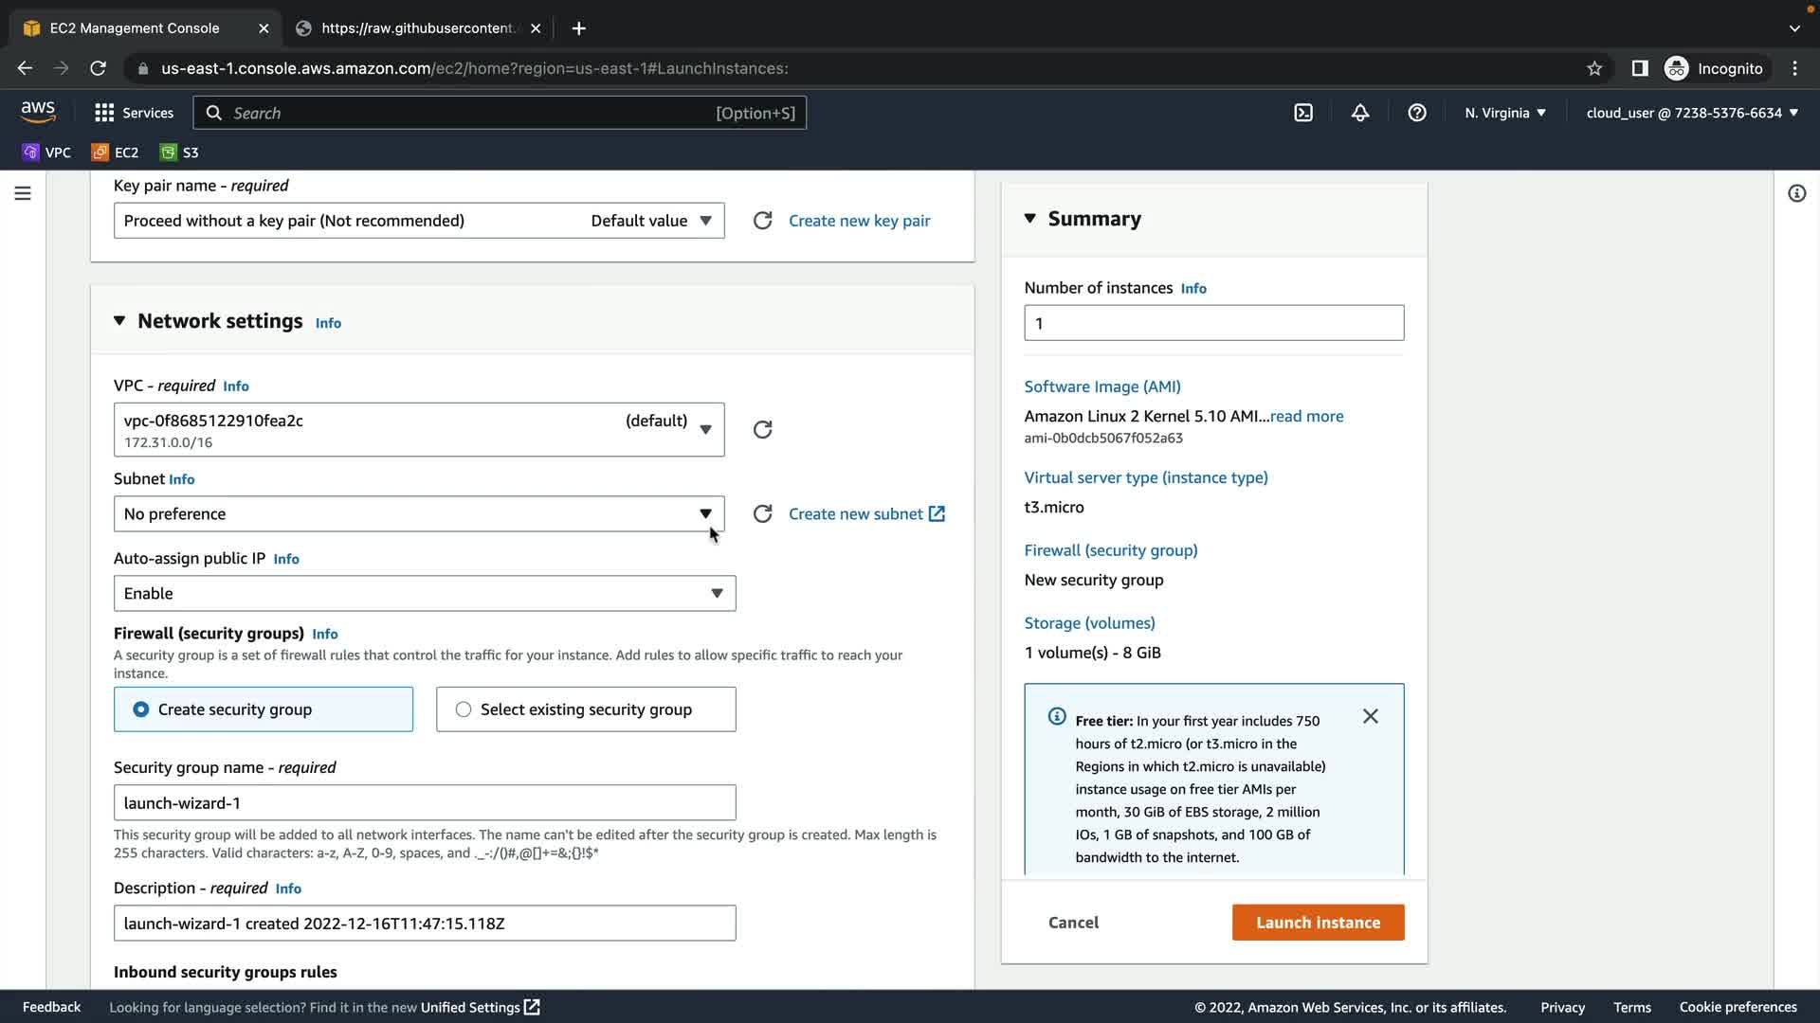The height and width of the screenshot is (1023, 1820).
Task: Refresh the VPC list
Action: 762,430
